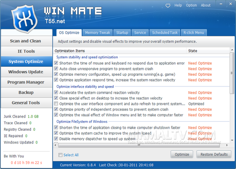
Task: Click the horizontal scroll right arrow
Action: tap(227, 145)
